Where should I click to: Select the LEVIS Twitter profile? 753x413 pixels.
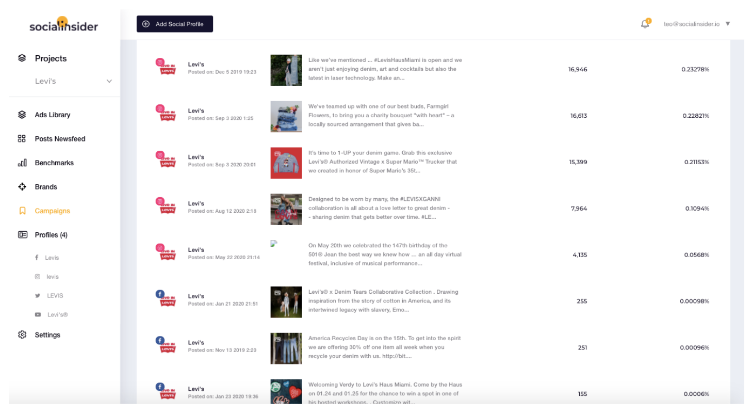coord(55,296)
